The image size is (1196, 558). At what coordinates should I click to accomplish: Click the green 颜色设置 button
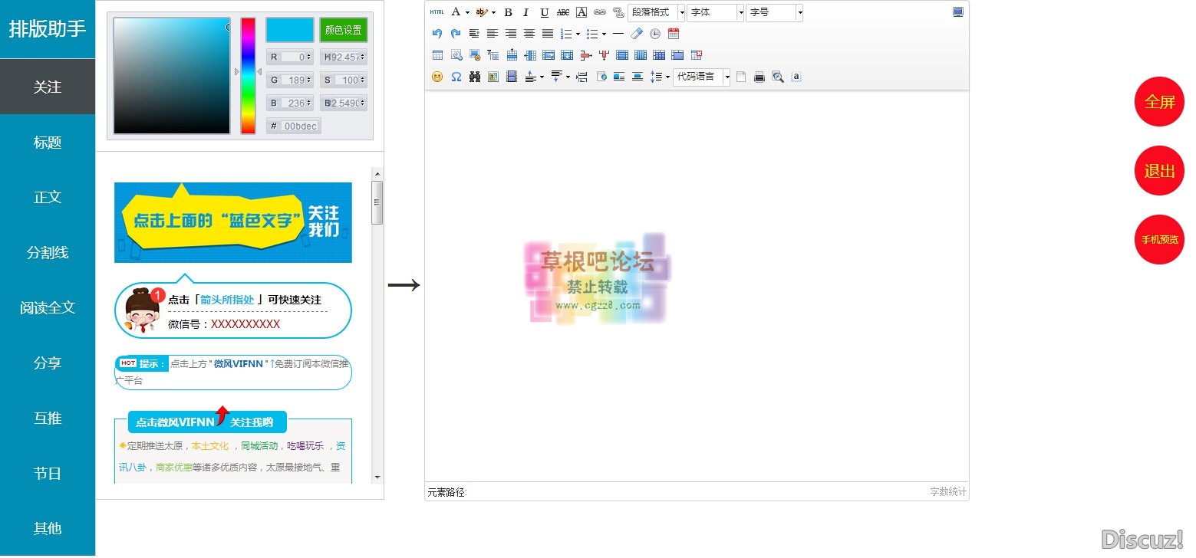coord(343,30)
